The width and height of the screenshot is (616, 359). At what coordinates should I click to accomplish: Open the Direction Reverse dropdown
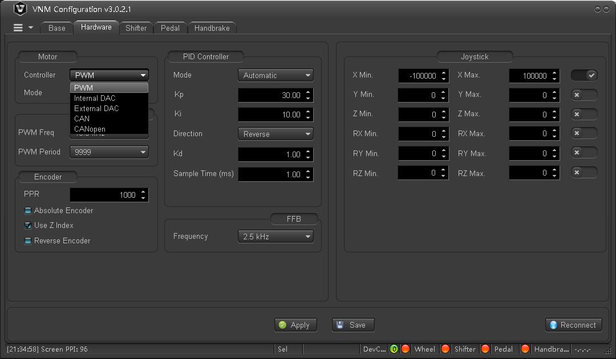pos(275,134)
